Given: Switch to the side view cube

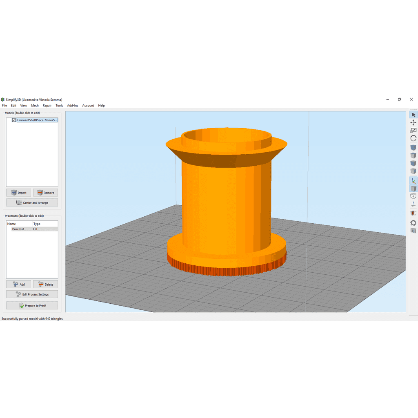Looking at the screenshot, I should [413, 171].
